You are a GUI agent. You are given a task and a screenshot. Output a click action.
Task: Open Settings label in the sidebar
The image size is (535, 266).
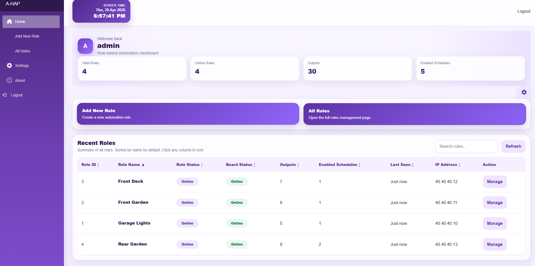click(x=22, y=66)
